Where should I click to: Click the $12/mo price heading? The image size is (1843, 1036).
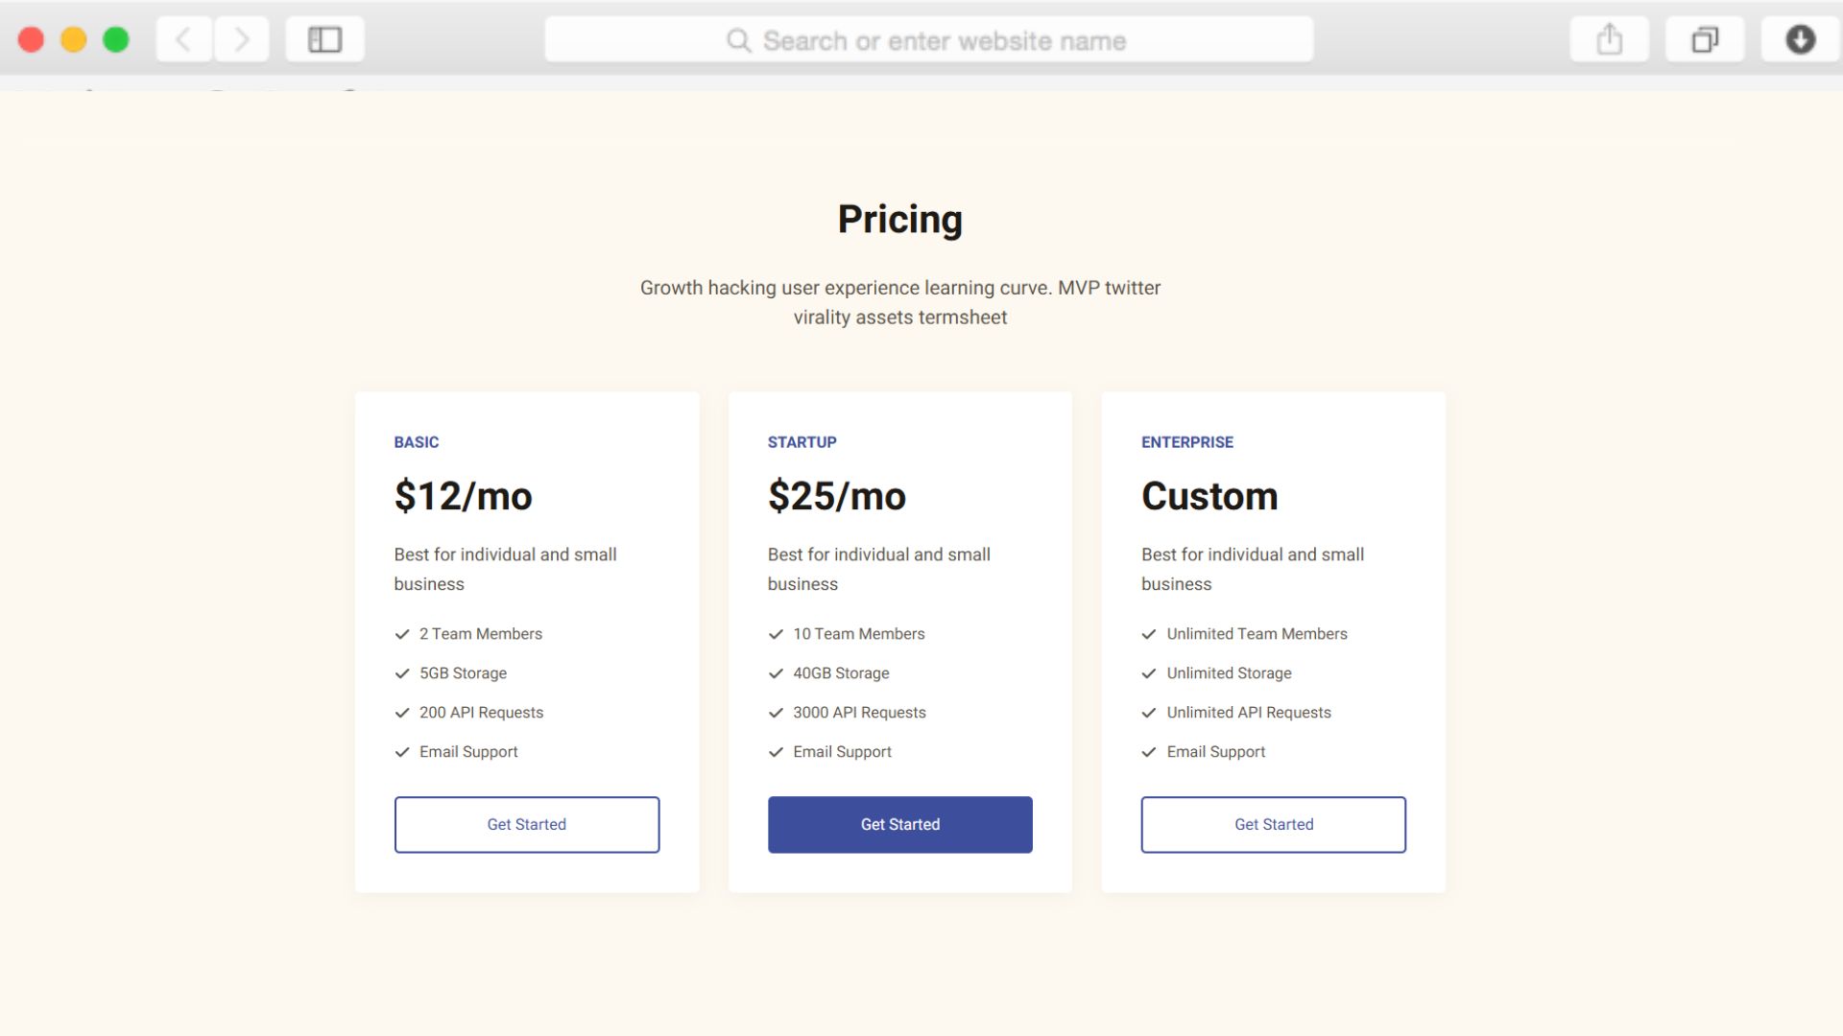463,496
